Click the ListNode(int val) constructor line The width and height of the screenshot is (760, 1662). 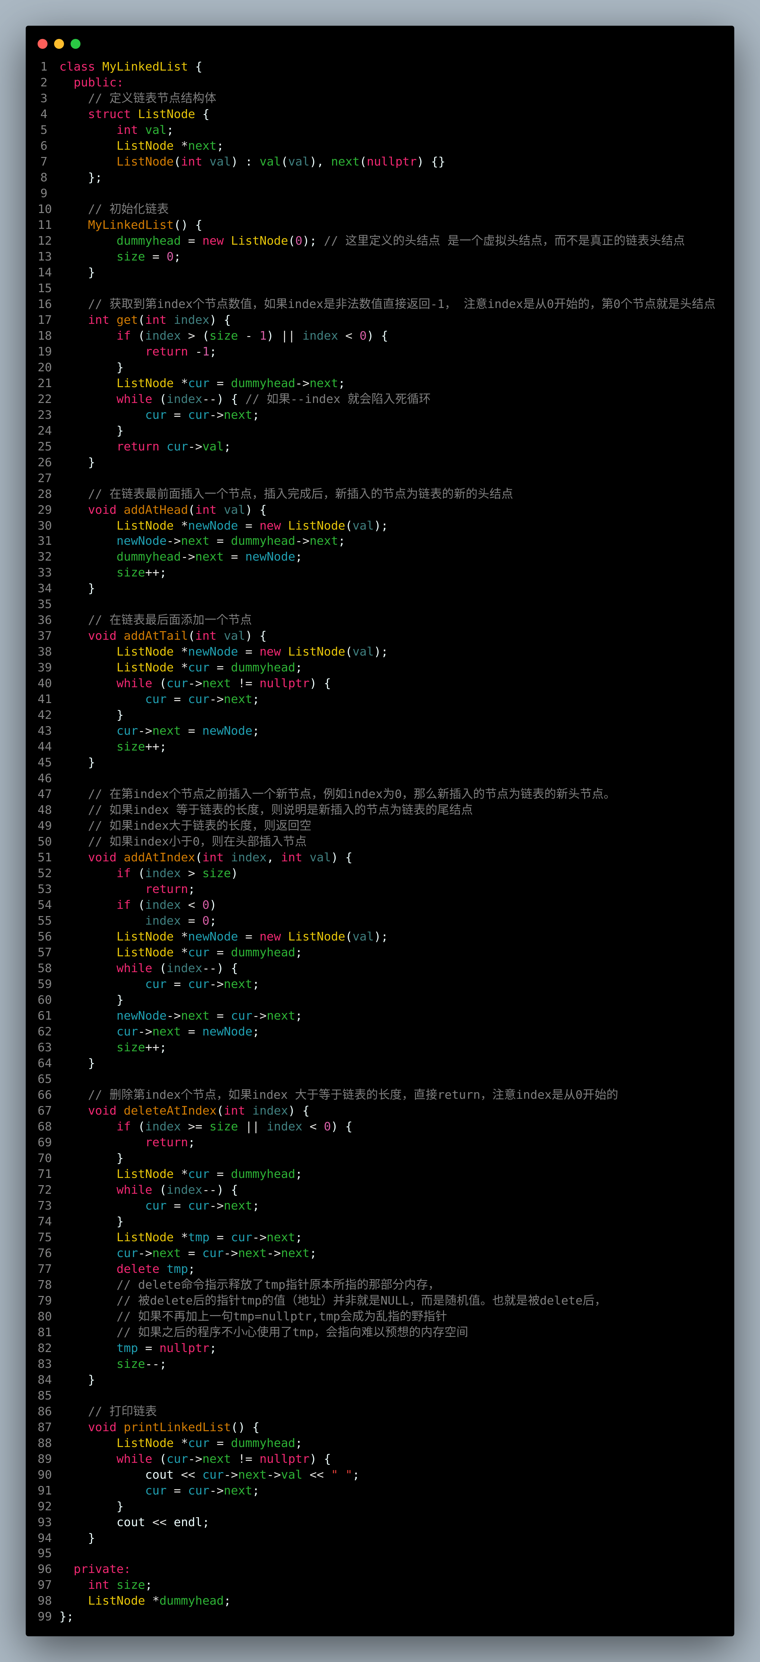281,161
